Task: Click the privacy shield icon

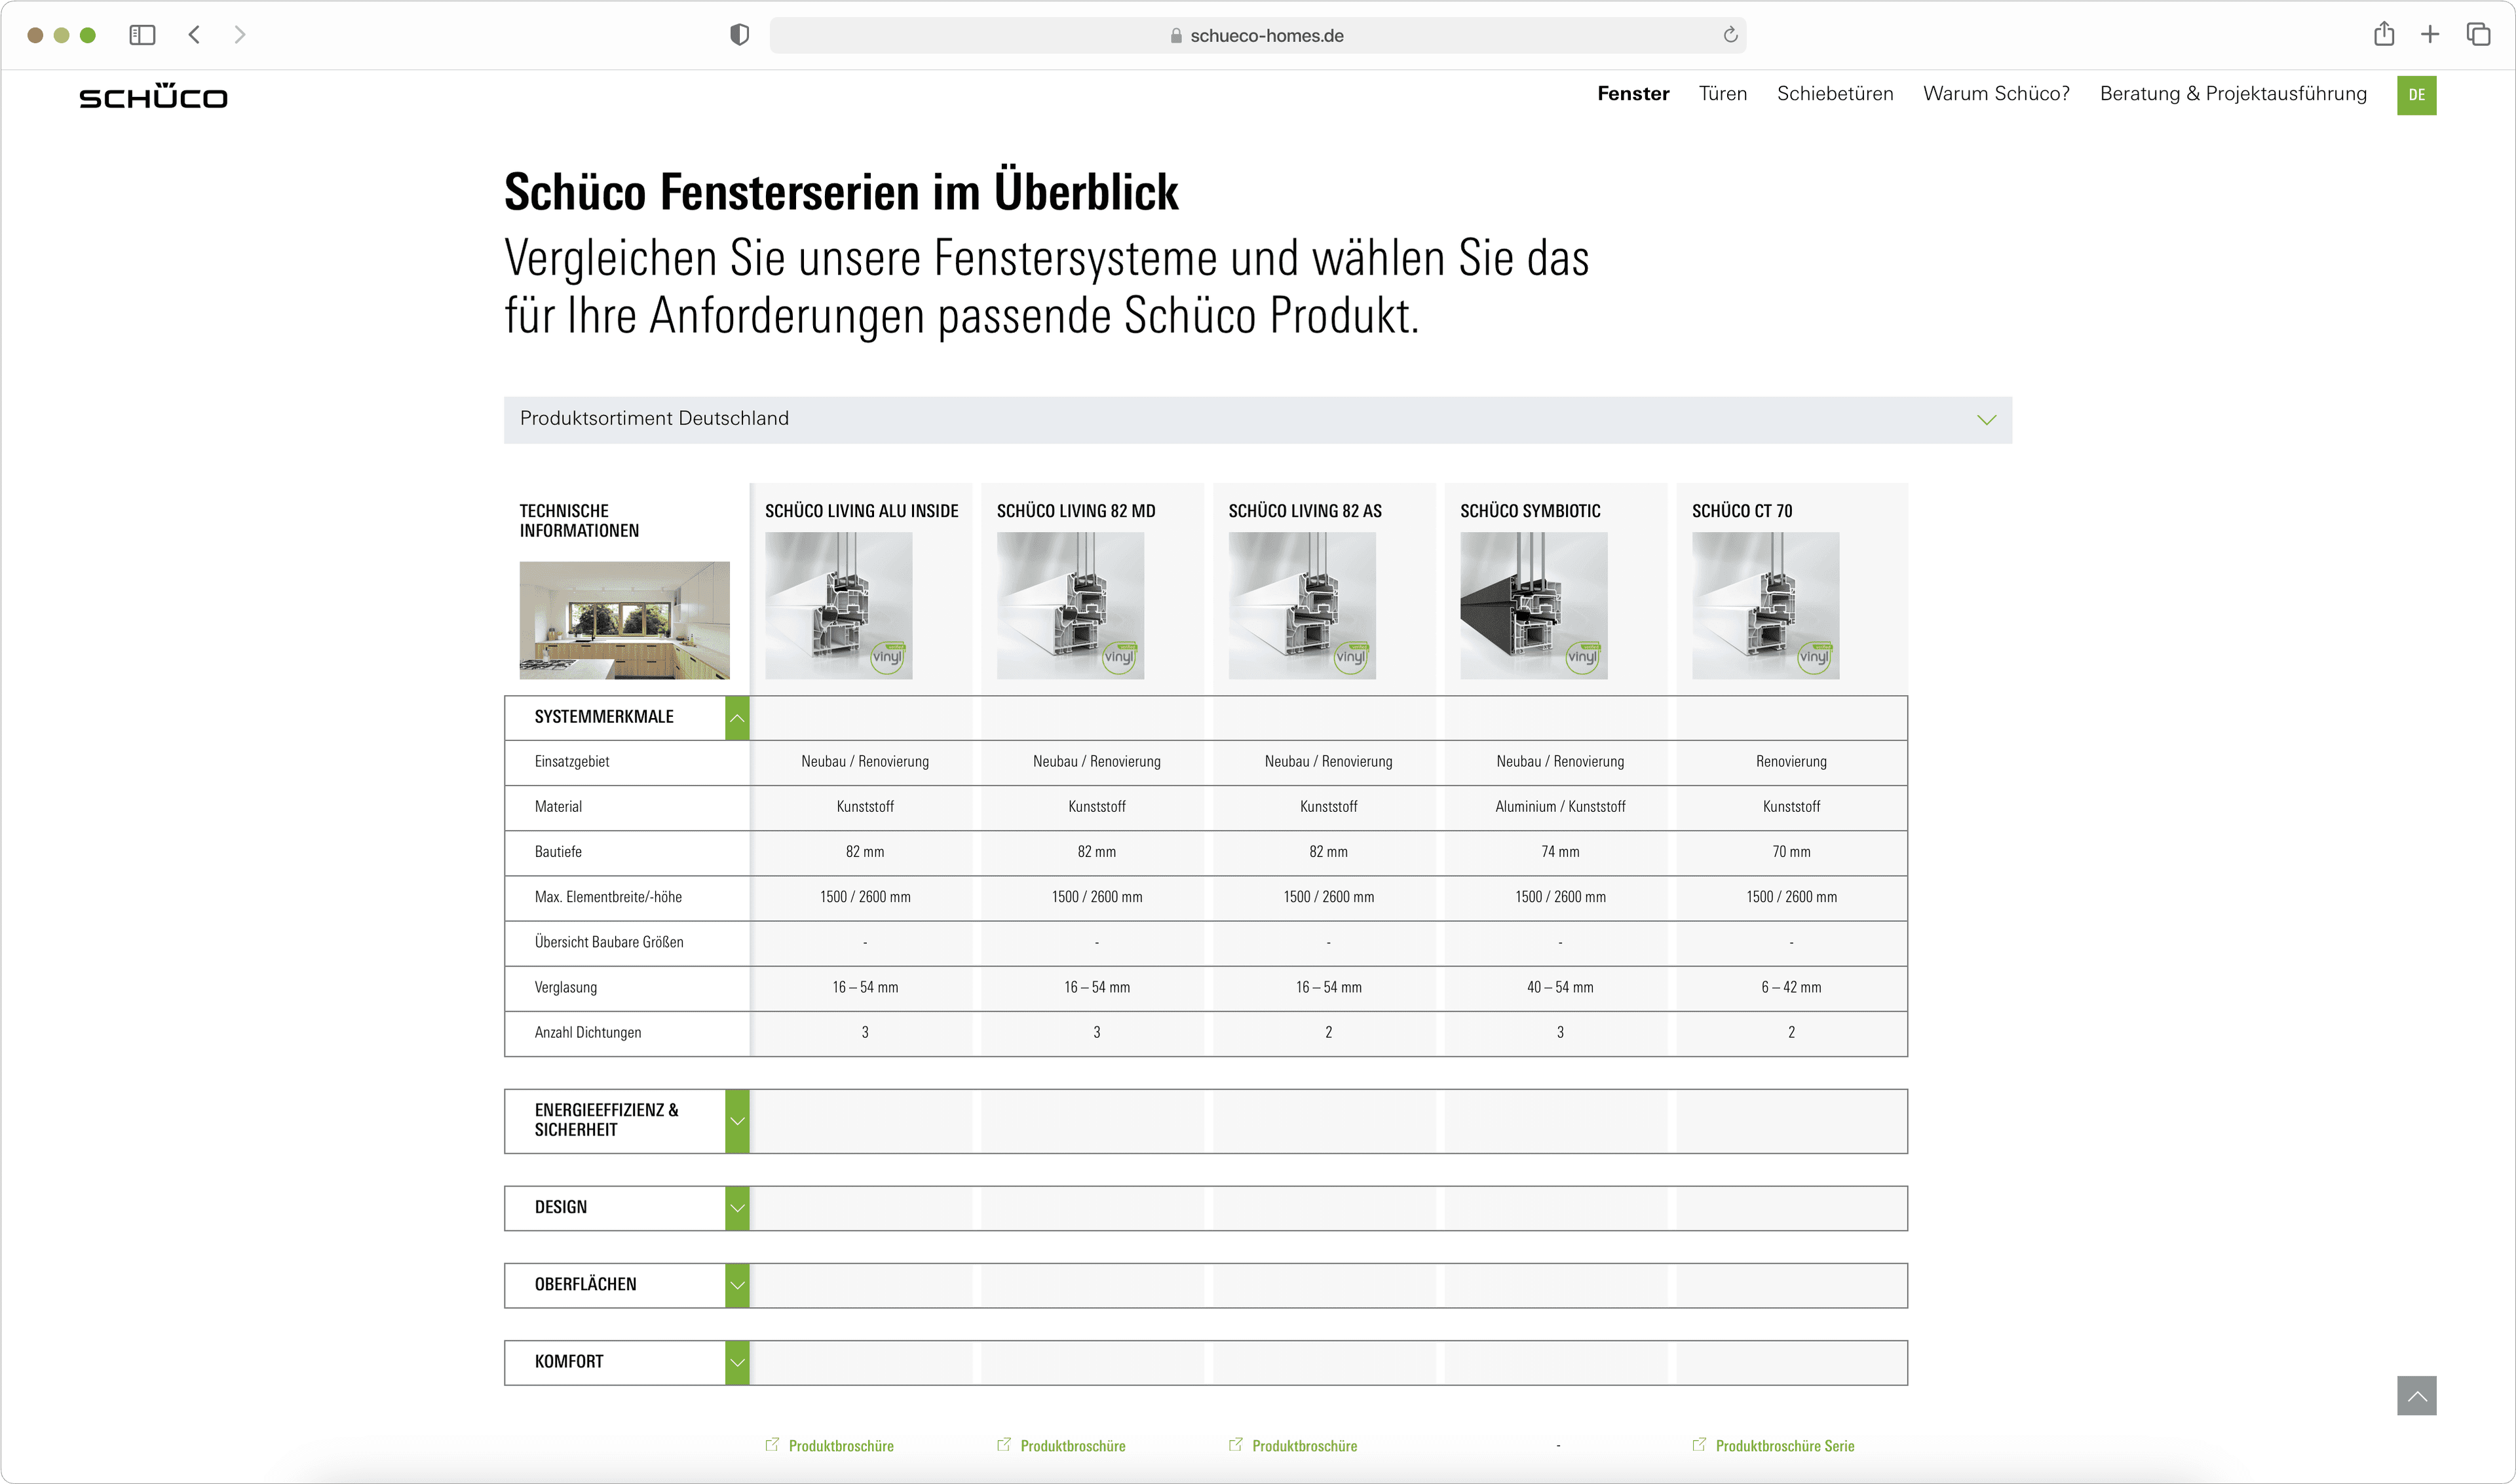Action: click(739, 35)
